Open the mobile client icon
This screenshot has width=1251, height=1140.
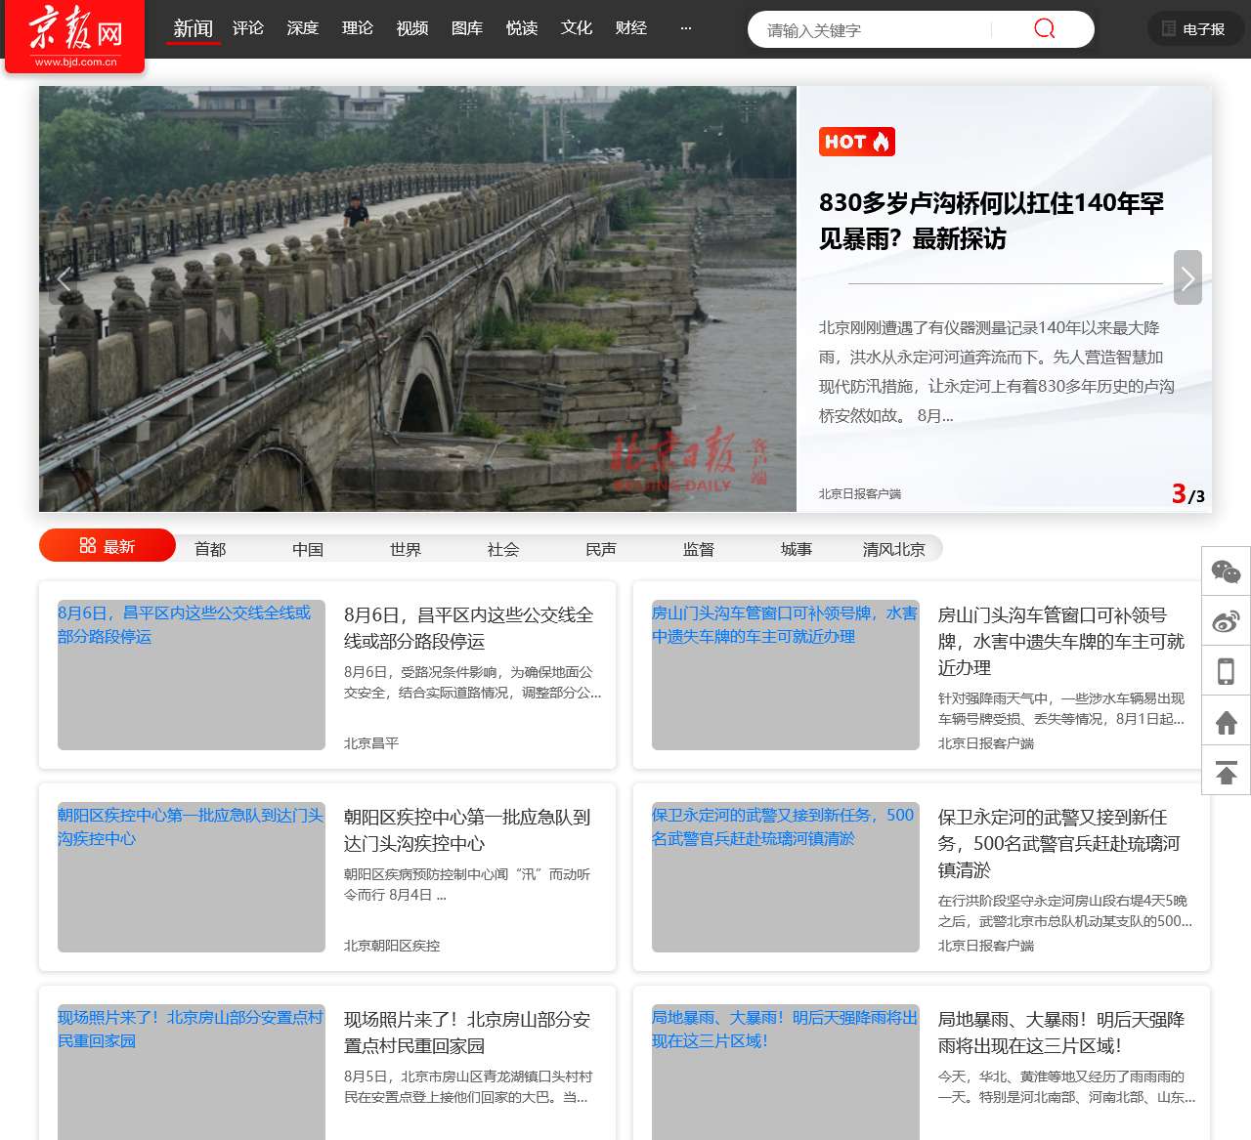(x=1226, y=670)
